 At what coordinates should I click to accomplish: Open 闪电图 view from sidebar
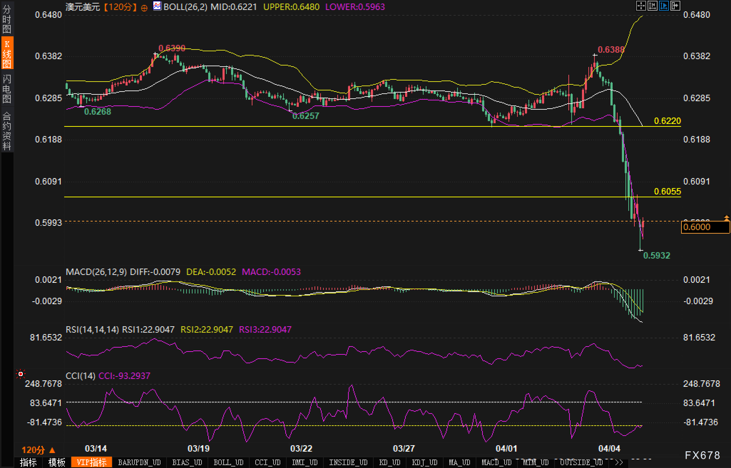click(x=7, y=89)
